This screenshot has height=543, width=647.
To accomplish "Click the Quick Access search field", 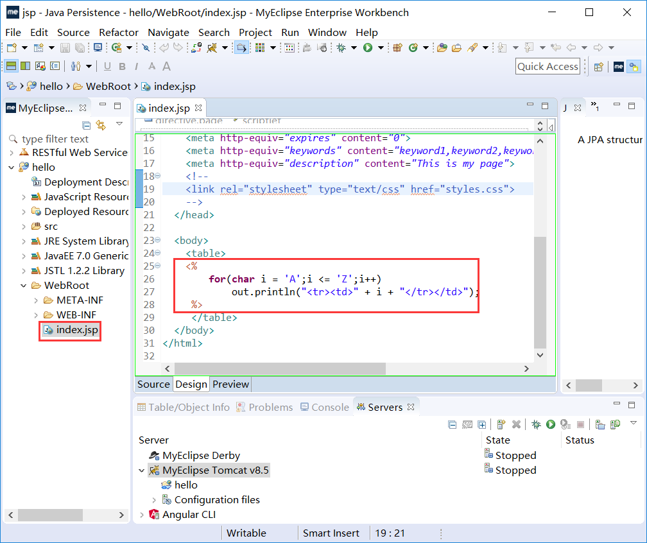I will [x=548, y=66].
